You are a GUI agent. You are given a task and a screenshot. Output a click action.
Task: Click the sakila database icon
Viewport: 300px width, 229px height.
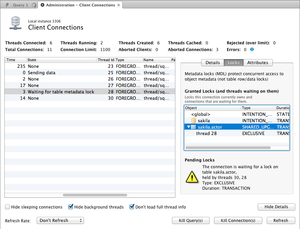pos(194,121)
